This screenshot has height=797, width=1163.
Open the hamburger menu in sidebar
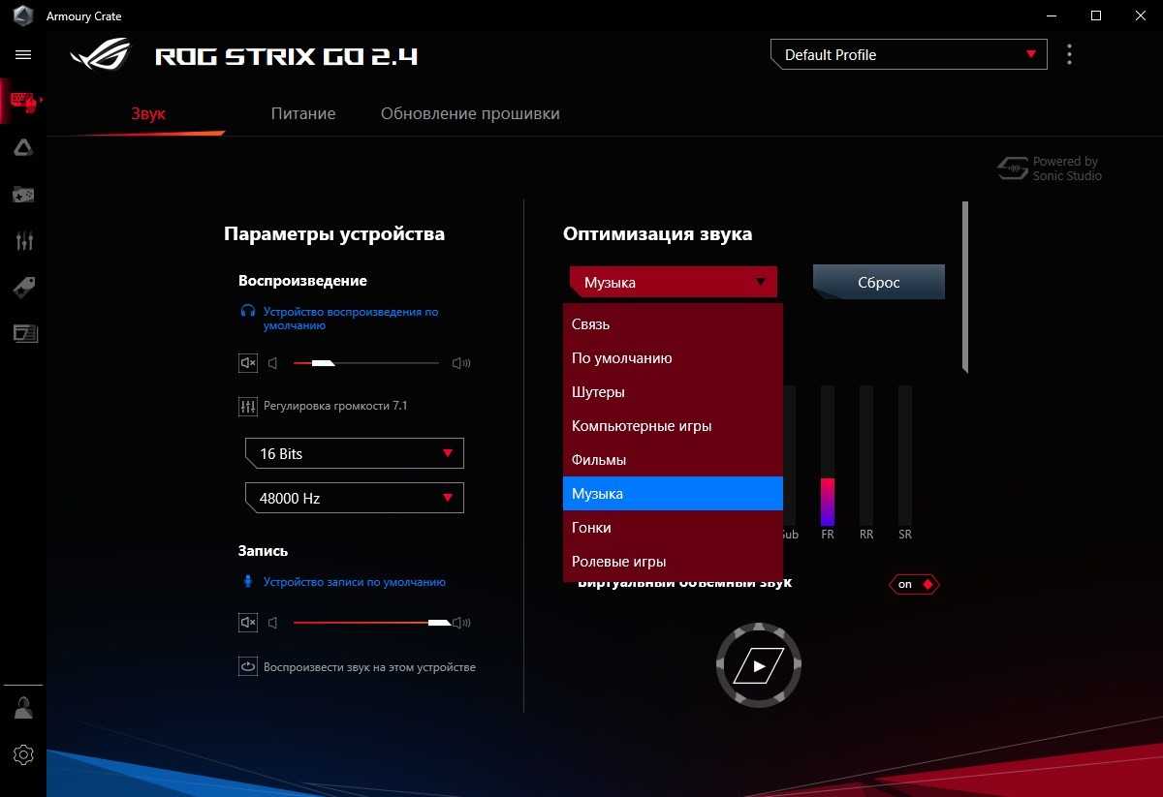coord(23,55)
